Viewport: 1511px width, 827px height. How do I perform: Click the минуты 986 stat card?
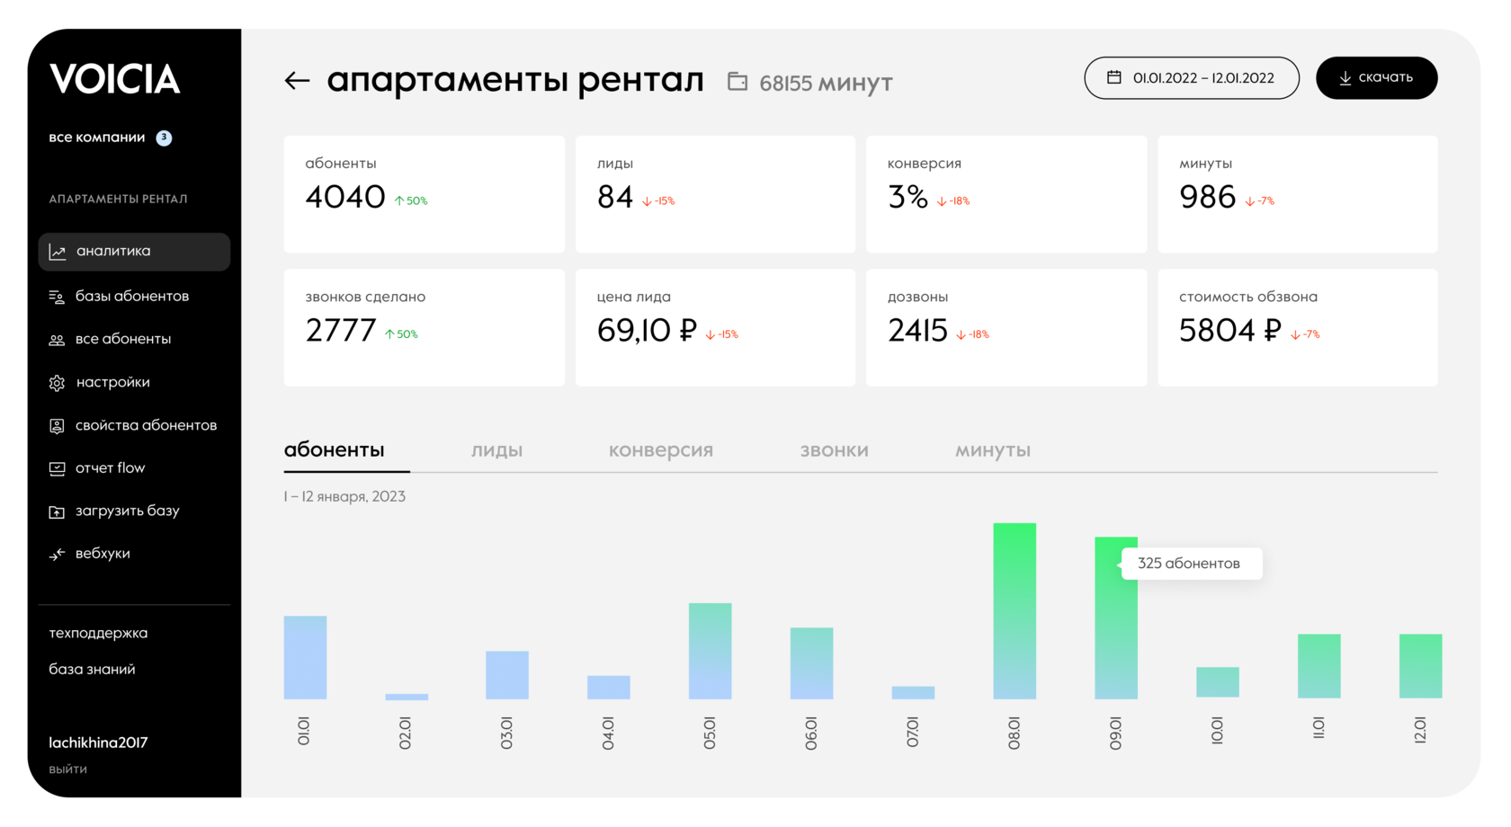(x=1298, y=194)
